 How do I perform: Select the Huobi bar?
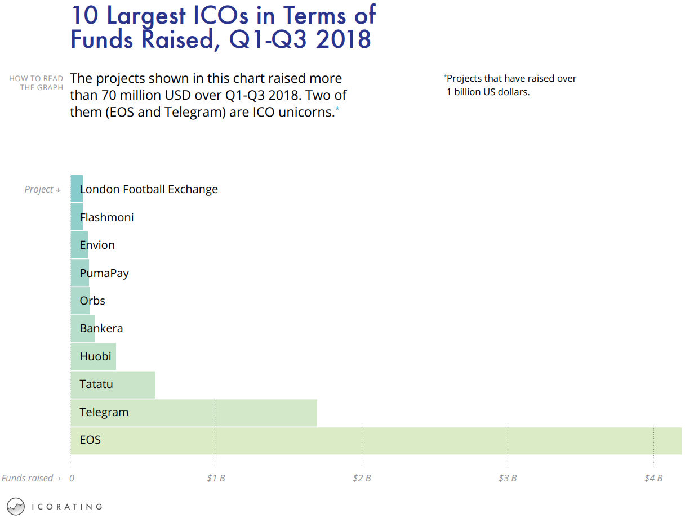click(x=93, y=357)
